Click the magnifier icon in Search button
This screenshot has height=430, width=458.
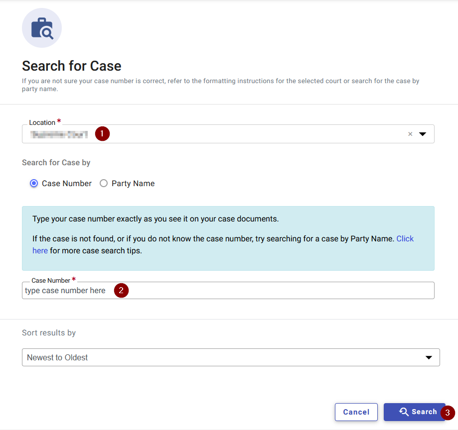(404, 412)
